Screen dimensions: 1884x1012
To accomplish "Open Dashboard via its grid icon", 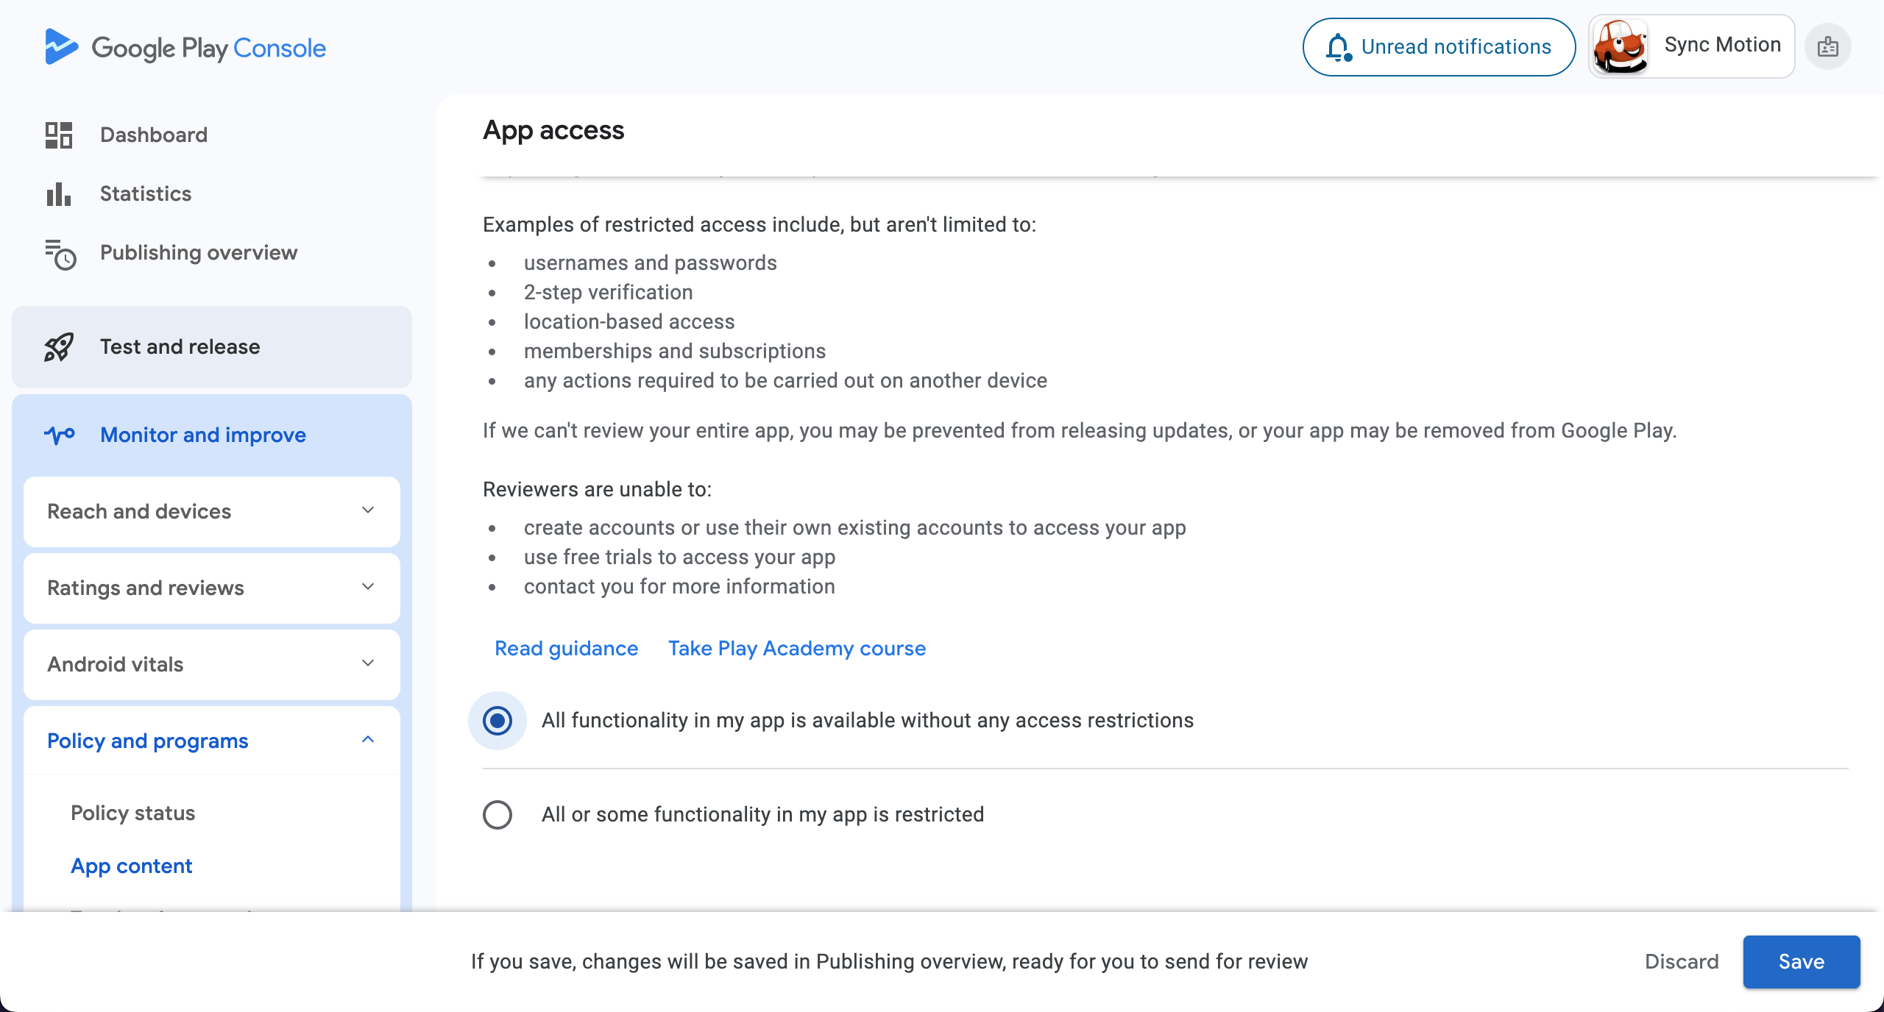I will click(59, 135).
